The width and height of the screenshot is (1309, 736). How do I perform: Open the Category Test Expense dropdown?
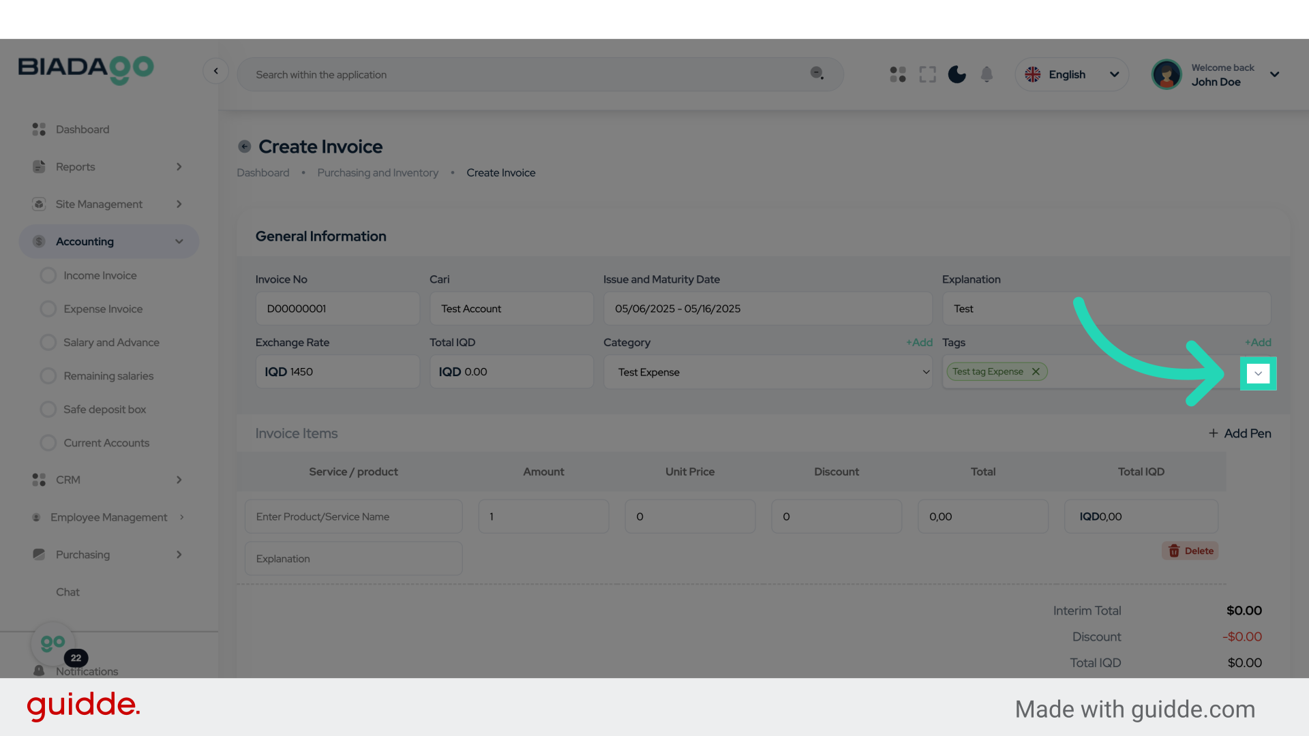[767, 372]
